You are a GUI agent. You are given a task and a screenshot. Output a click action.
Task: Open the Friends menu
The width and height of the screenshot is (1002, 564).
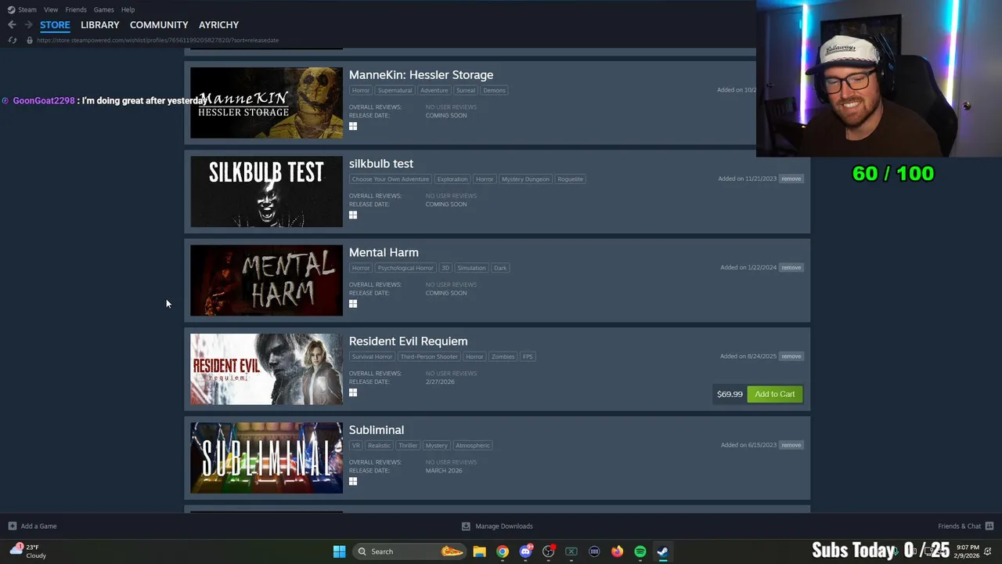[x=76, y=9]
